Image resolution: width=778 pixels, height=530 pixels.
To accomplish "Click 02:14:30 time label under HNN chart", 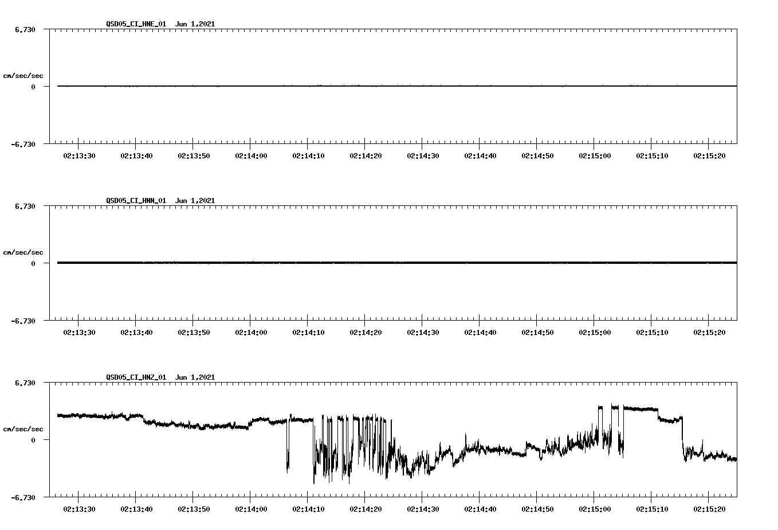I will click(423, 333).
